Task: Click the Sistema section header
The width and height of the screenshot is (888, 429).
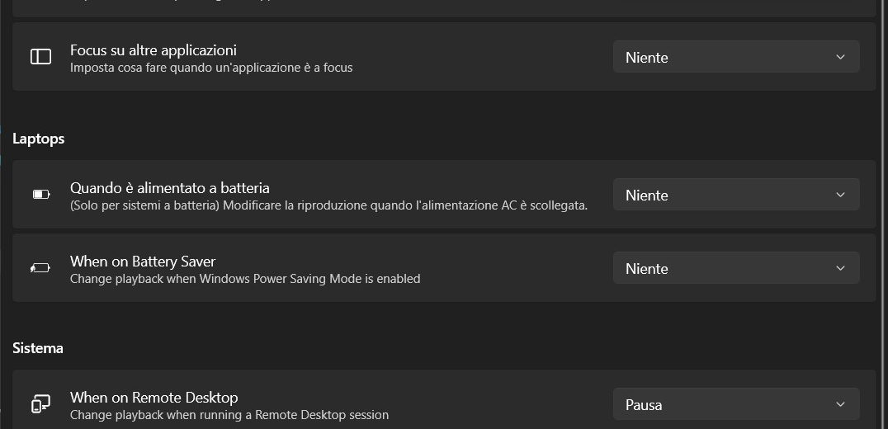Action: (38, 348)
